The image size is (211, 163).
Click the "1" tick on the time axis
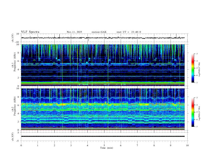click(x=38, y=145)
